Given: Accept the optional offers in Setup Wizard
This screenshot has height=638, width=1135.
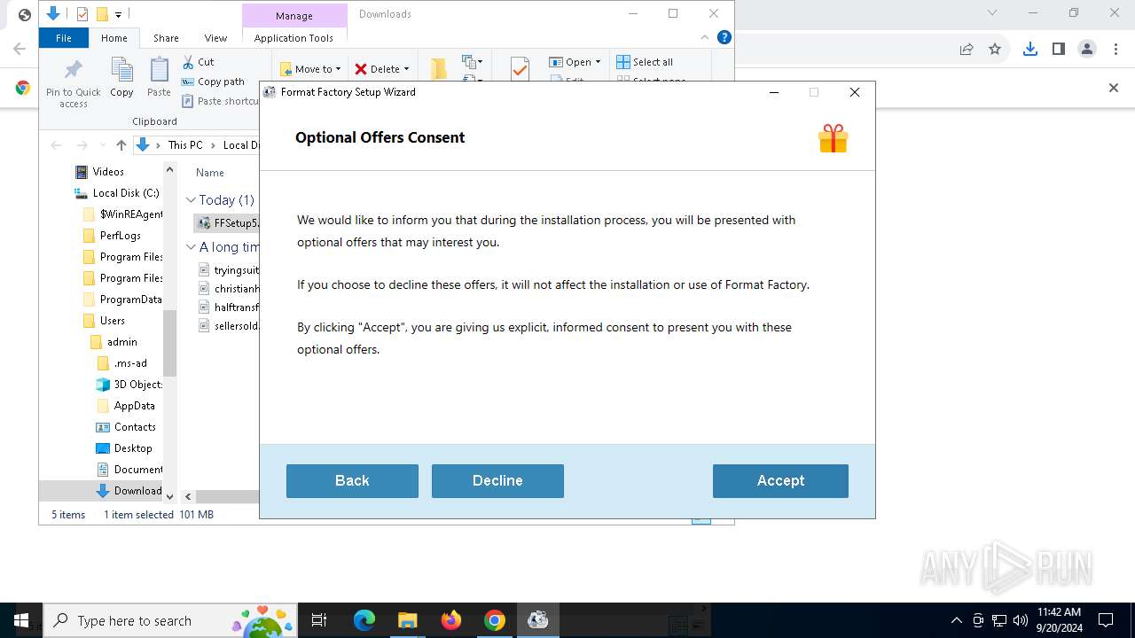Looking at the screenshot, I should (780, 480).
